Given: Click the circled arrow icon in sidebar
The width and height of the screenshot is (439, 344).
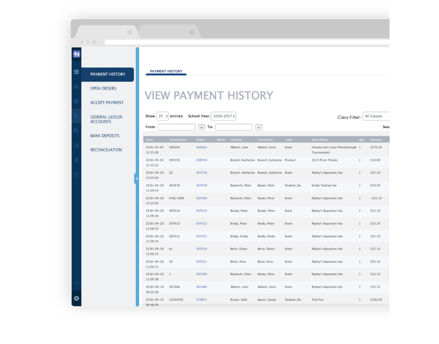Looking at the screenshot, I should pos(76,175).
